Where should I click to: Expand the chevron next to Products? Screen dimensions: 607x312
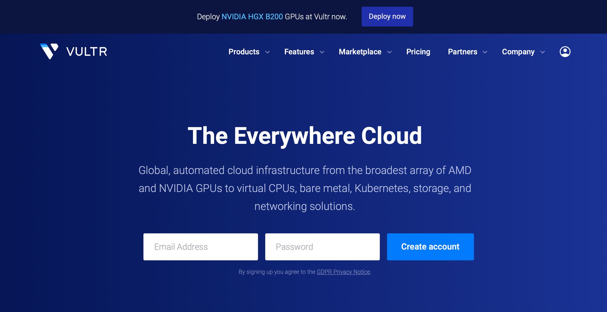click(267, 52)
